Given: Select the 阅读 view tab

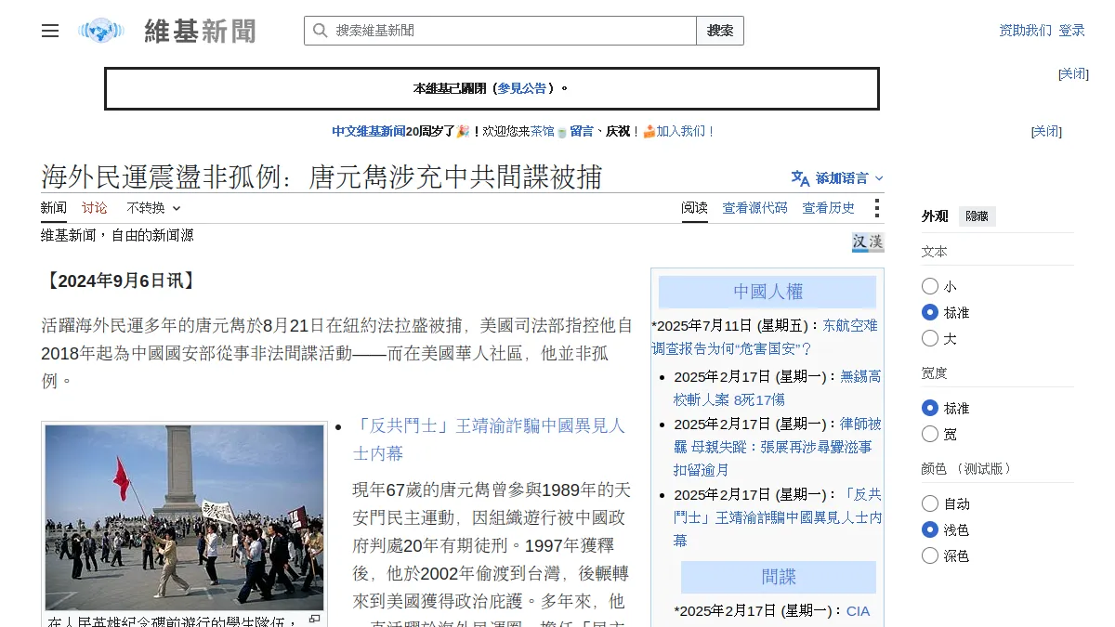Looking at the screenshot, I should pyautogui.click(x=694, y=208).
